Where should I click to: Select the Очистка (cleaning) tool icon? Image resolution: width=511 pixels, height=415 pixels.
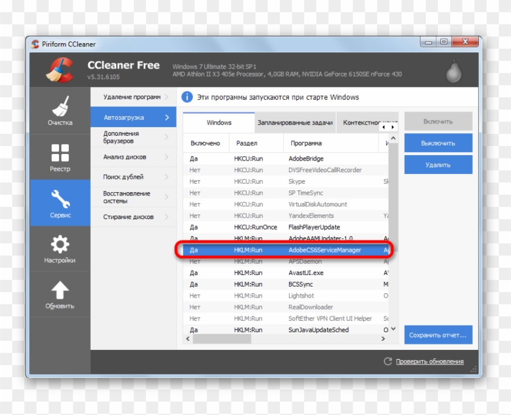click(60, 108)
